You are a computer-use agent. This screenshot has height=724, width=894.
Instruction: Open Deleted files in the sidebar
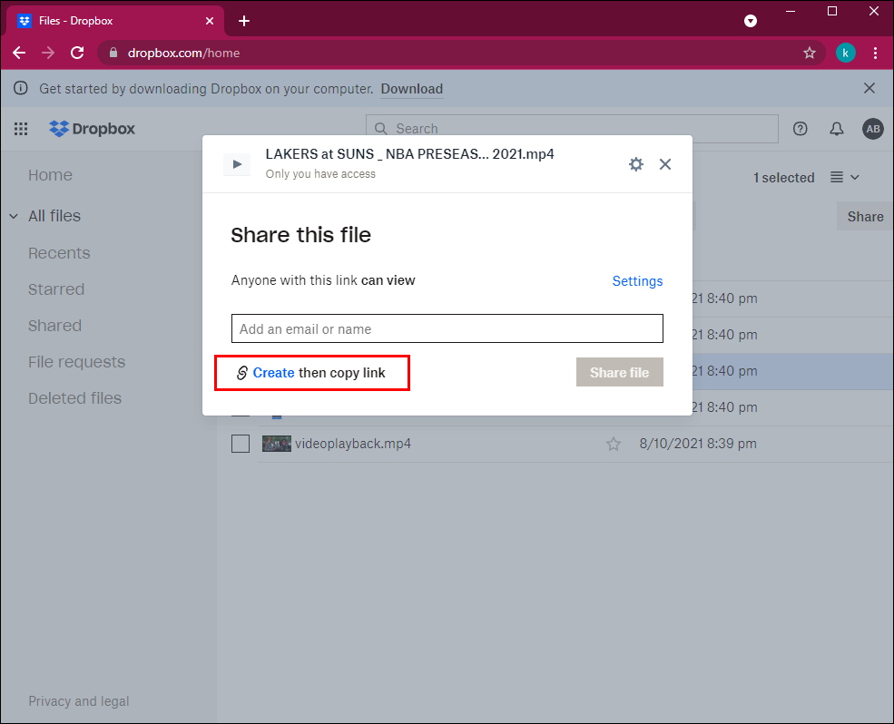pos(74,398)
